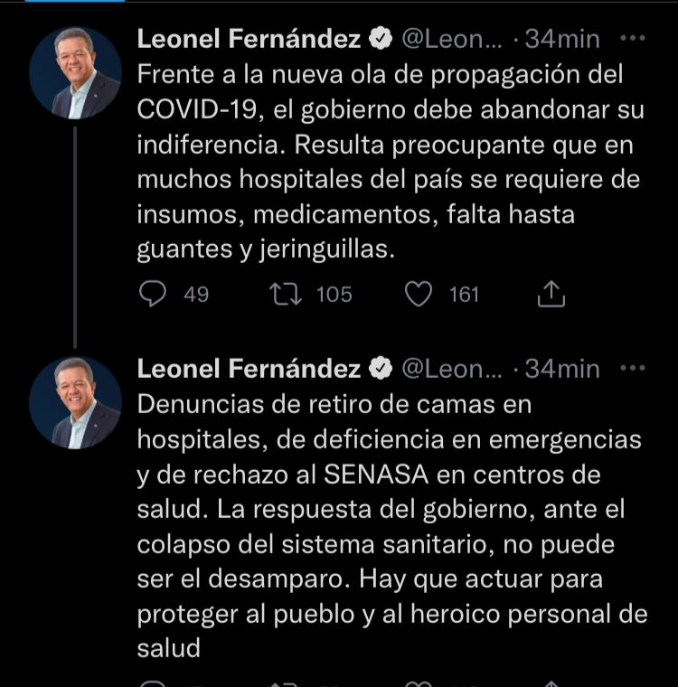The height and width of the screenshot is (687, 678).
Task: Open the three-dot menu on the first tweet
Action: [x=633, y=38]
